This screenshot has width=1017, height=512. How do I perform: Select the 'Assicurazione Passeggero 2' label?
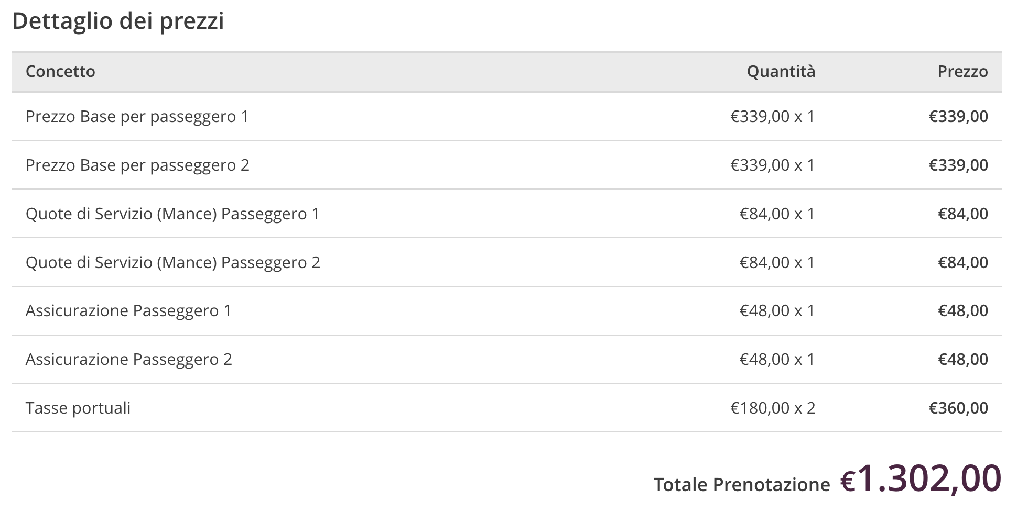[128, 359]
